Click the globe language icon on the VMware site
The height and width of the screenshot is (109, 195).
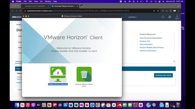pyautogui.click(x=170, y=17)
